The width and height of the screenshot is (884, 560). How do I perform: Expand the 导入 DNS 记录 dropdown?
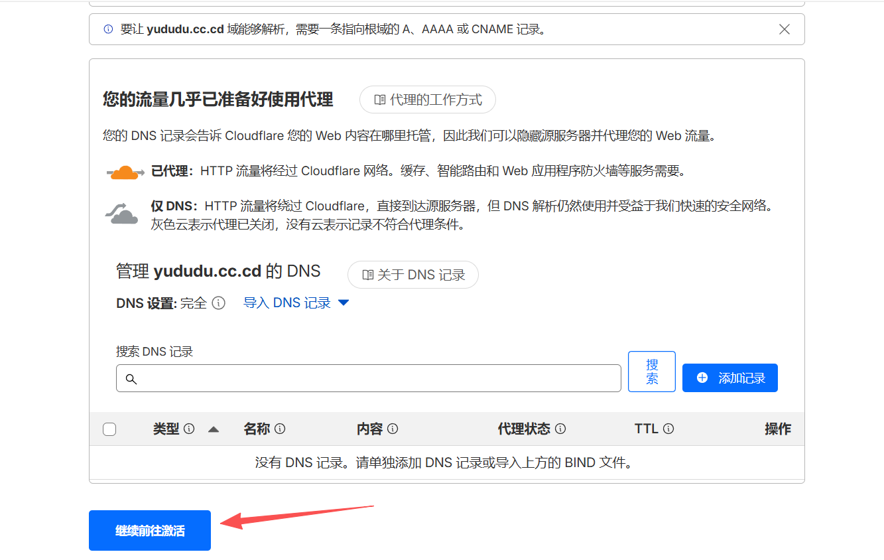[x=296, y=303]
